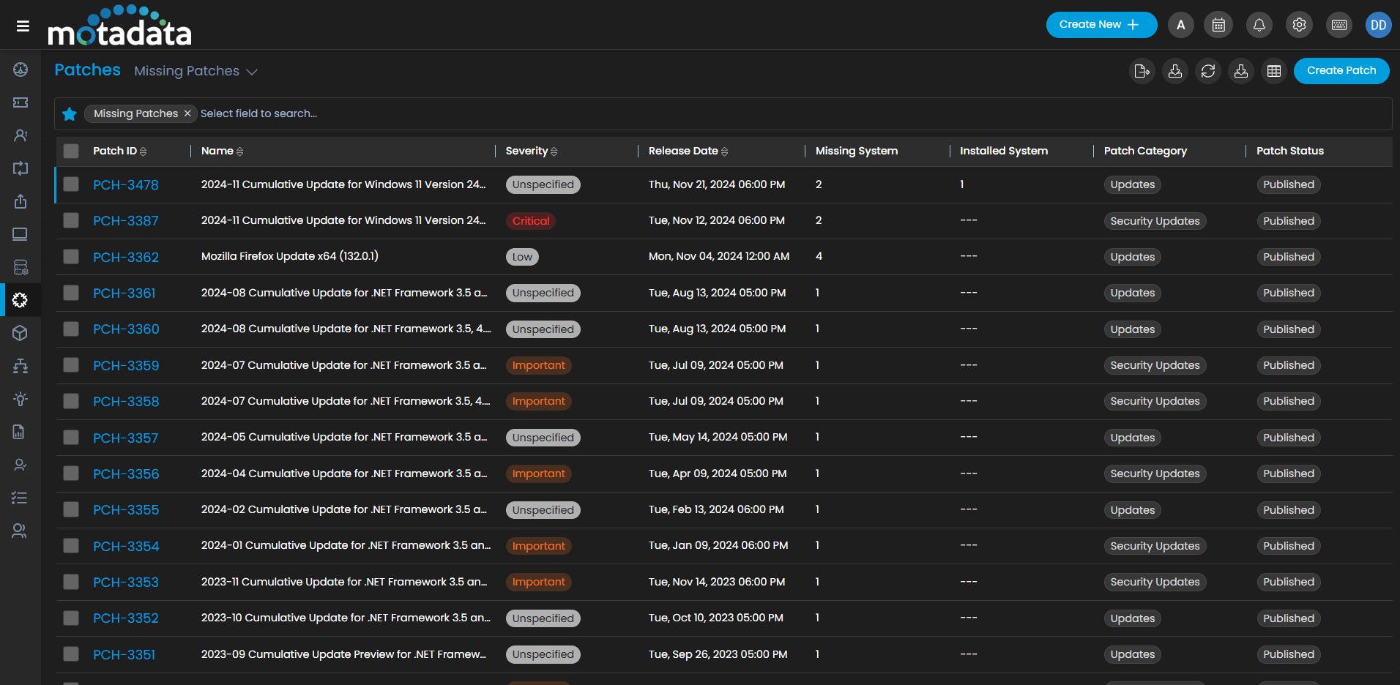1400x685 pixels.
Task: Sort by Release Date column
Action: pyautogui.click(x=688, y=151)
